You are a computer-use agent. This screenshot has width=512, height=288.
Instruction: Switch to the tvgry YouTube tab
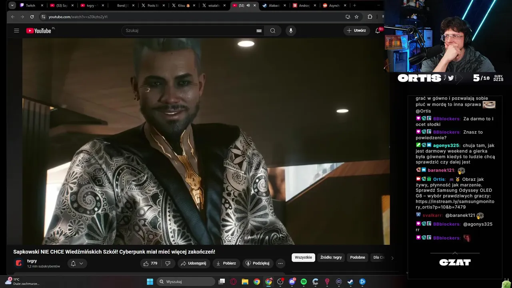click(92, 6)
